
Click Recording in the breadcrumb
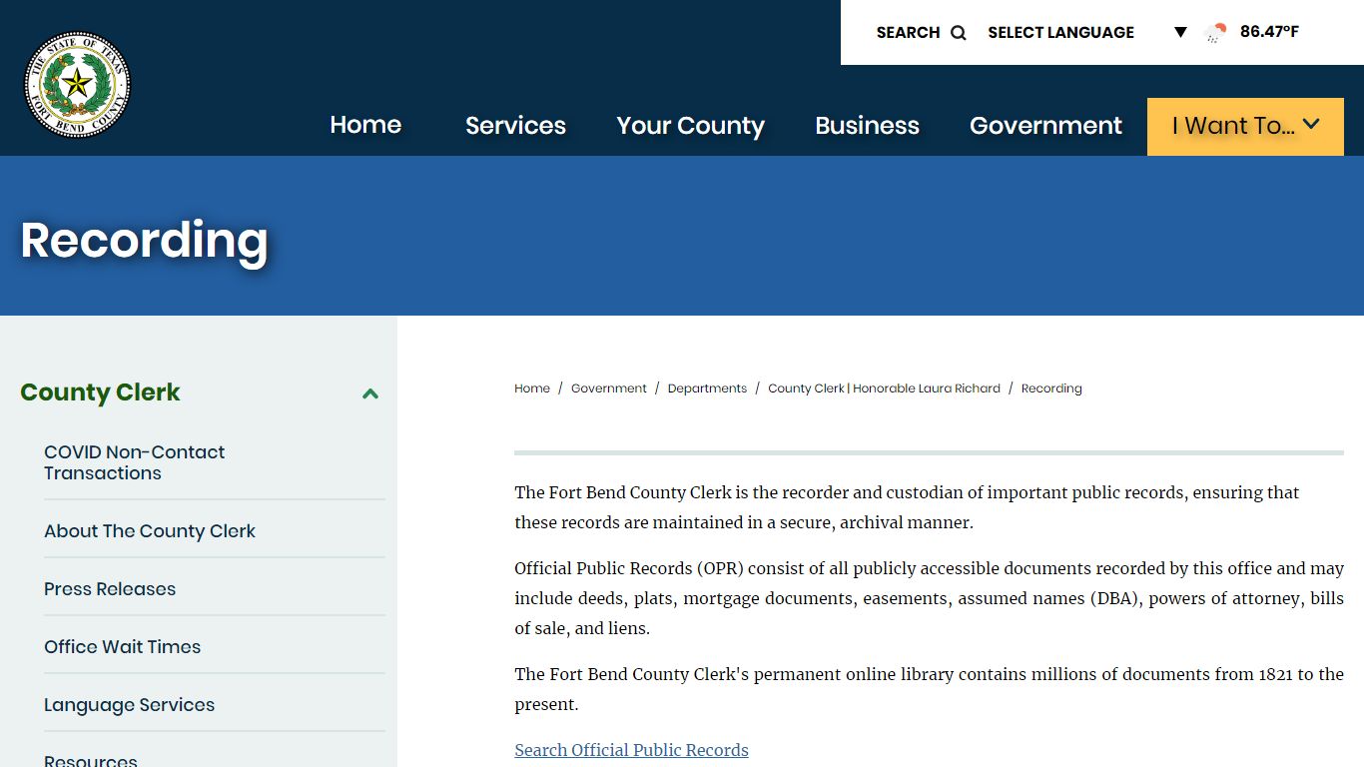pyautogui.click(x=1051, y=388)
